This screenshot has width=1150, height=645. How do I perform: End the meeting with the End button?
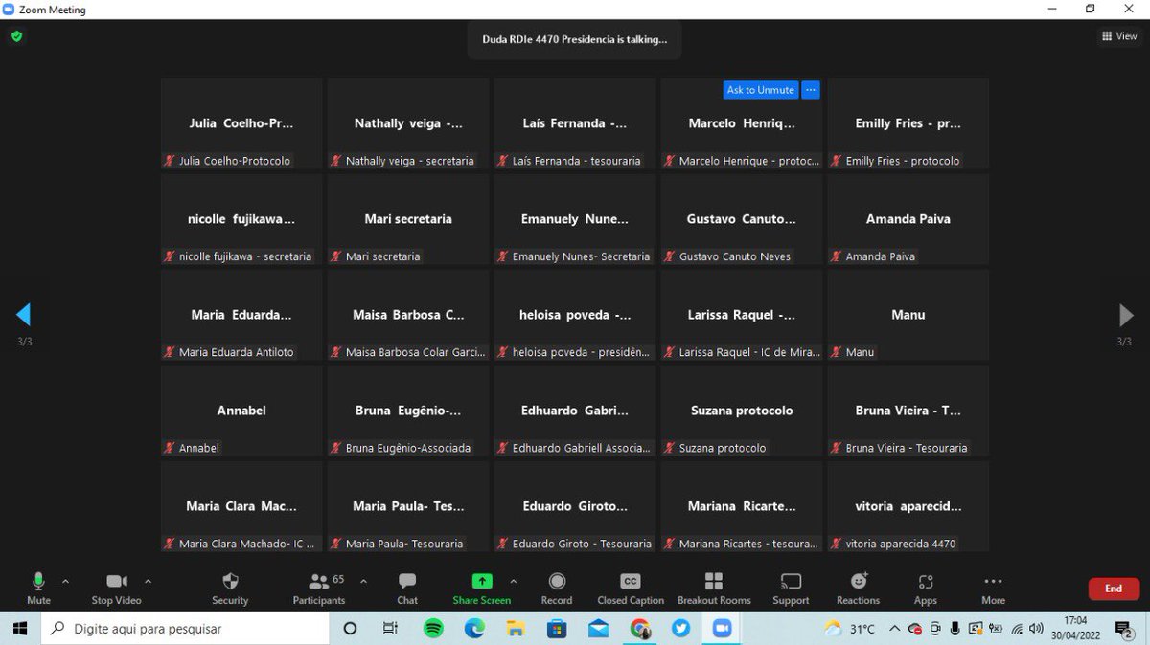(x=1114, y=589)
